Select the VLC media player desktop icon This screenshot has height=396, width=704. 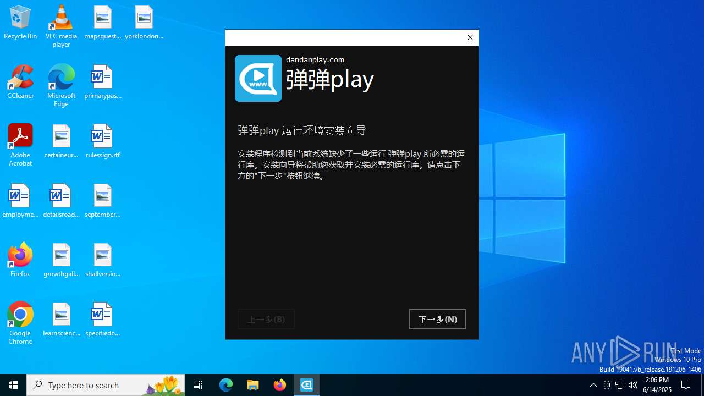(61, 26)
